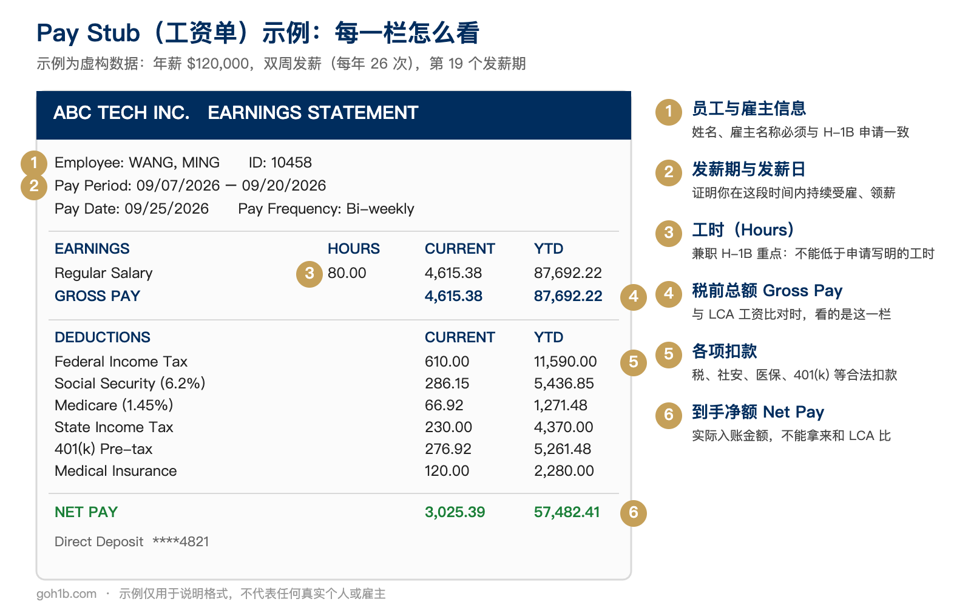Select the note '实际入账金额,不能拿来和 LCA 比'
971x613 pixels.
pyautogui.click(x=791, y=436)
